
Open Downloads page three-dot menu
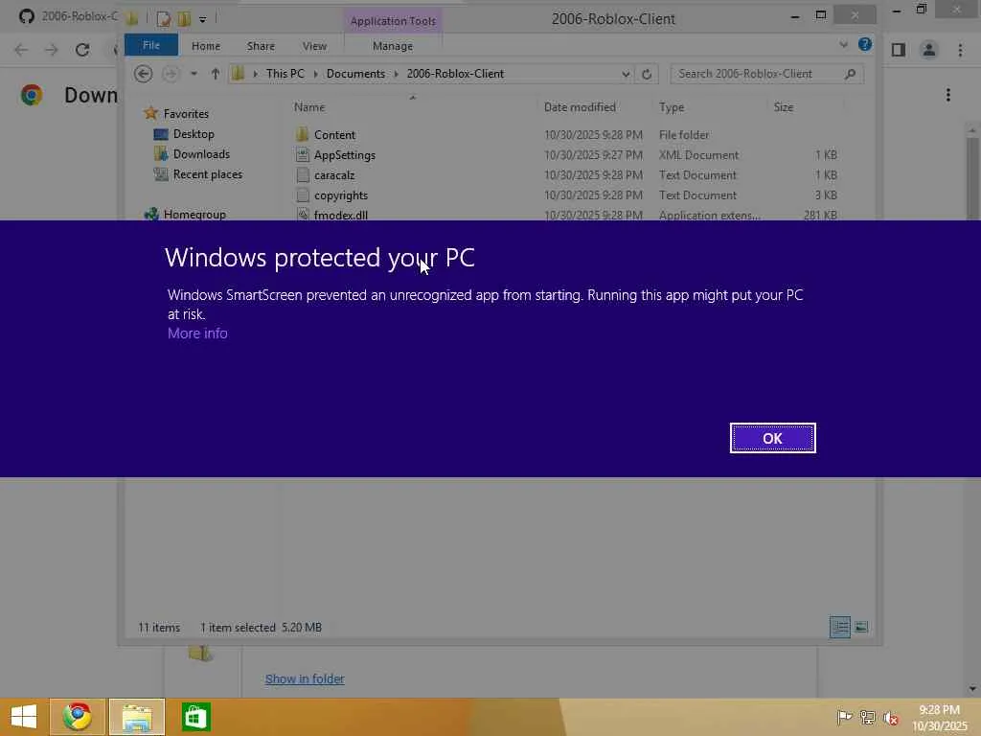pos(948,95)
